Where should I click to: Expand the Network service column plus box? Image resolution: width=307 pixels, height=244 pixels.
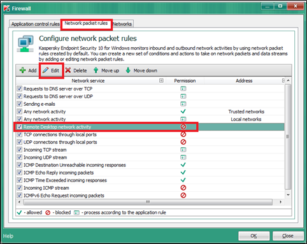[x=161, y=80]
